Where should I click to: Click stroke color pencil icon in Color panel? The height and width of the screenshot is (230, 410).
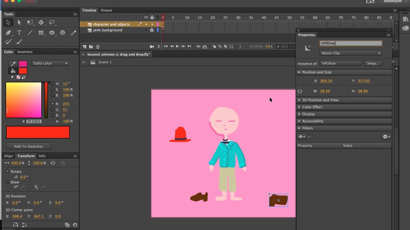(13, 64)
